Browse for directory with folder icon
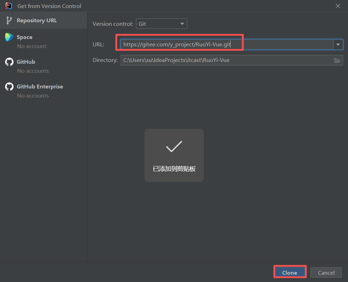The height and width of the screenshot is (282, 348). click(337, 60)
